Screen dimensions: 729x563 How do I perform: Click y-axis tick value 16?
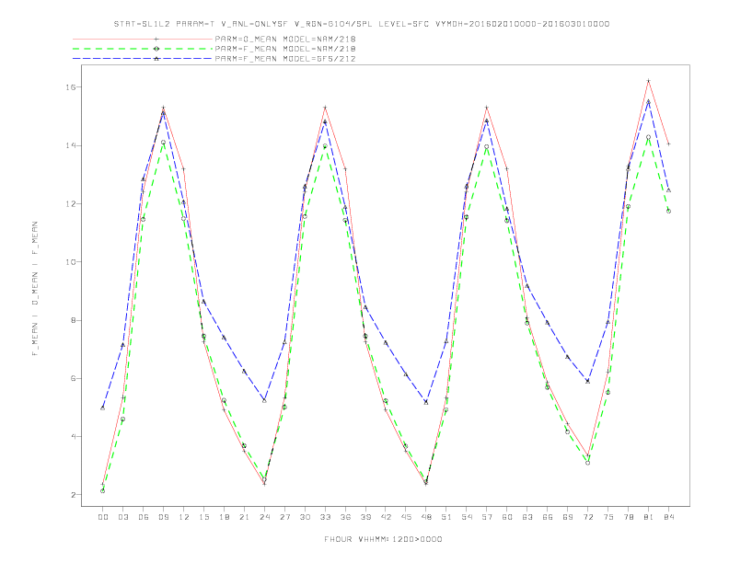point(71,87)
